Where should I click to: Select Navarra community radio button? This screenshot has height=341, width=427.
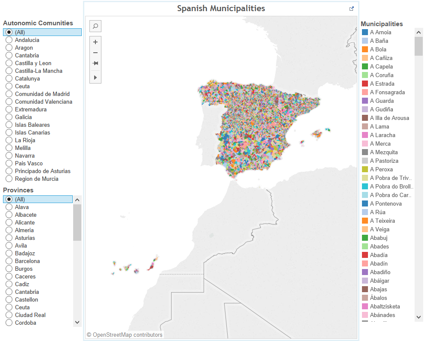(9, 156)
